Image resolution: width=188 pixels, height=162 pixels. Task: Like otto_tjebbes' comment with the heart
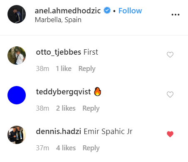coord(170,55)
